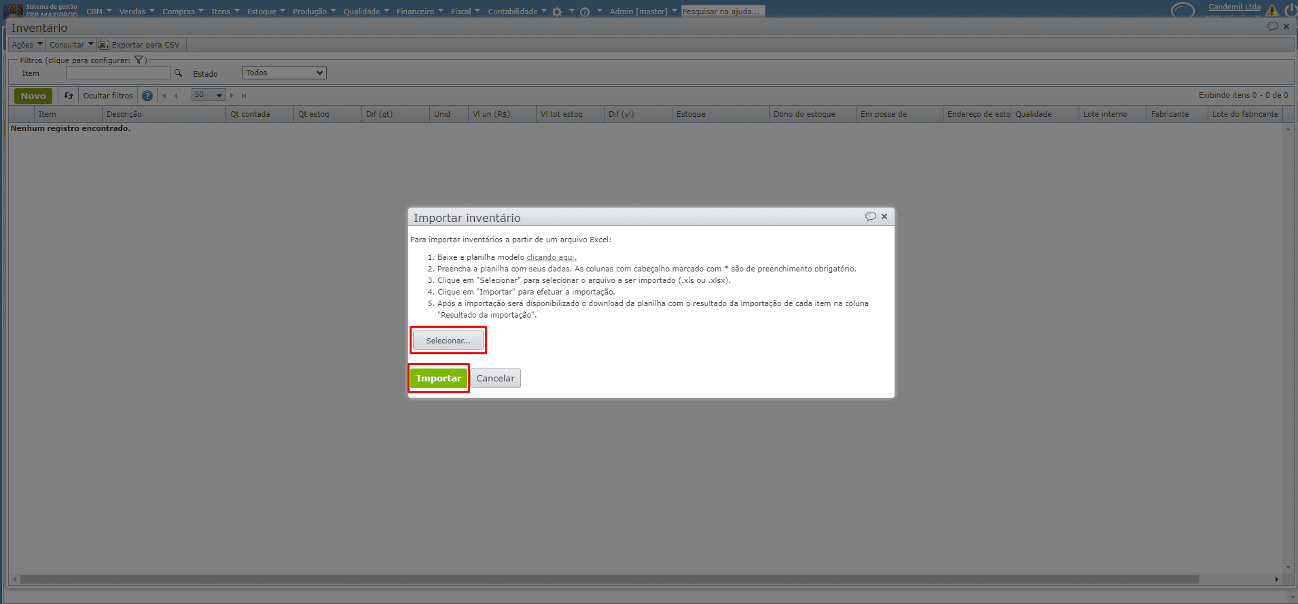Sort by the Lote interno column header

pos(1113,114)
